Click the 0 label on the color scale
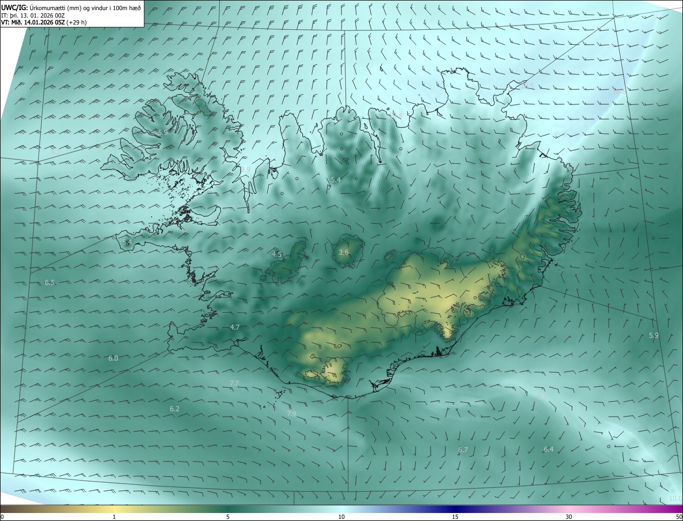Image resolution: width=683 pixels, height=521 pixels. click(2, 517)
